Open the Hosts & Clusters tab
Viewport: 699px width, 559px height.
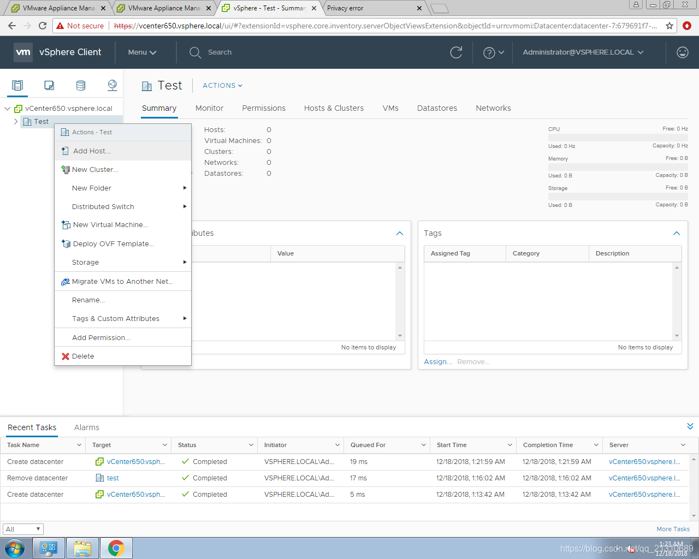tap(334, 108)
